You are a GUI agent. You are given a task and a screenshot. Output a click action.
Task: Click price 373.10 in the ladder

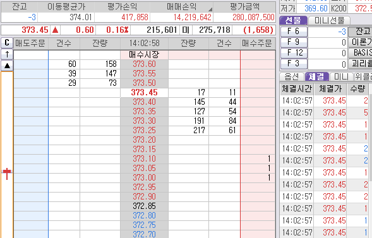[x=144, y=159]
